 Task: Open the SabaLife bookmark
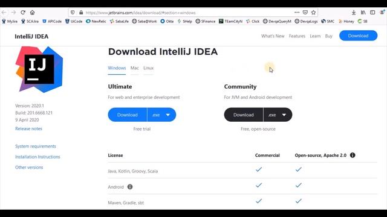119,22
